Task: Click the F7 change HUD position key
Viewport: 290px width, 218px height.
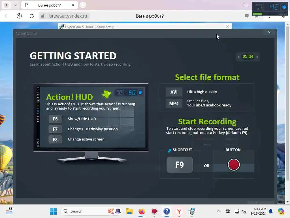Action: [x=55, y=129]
